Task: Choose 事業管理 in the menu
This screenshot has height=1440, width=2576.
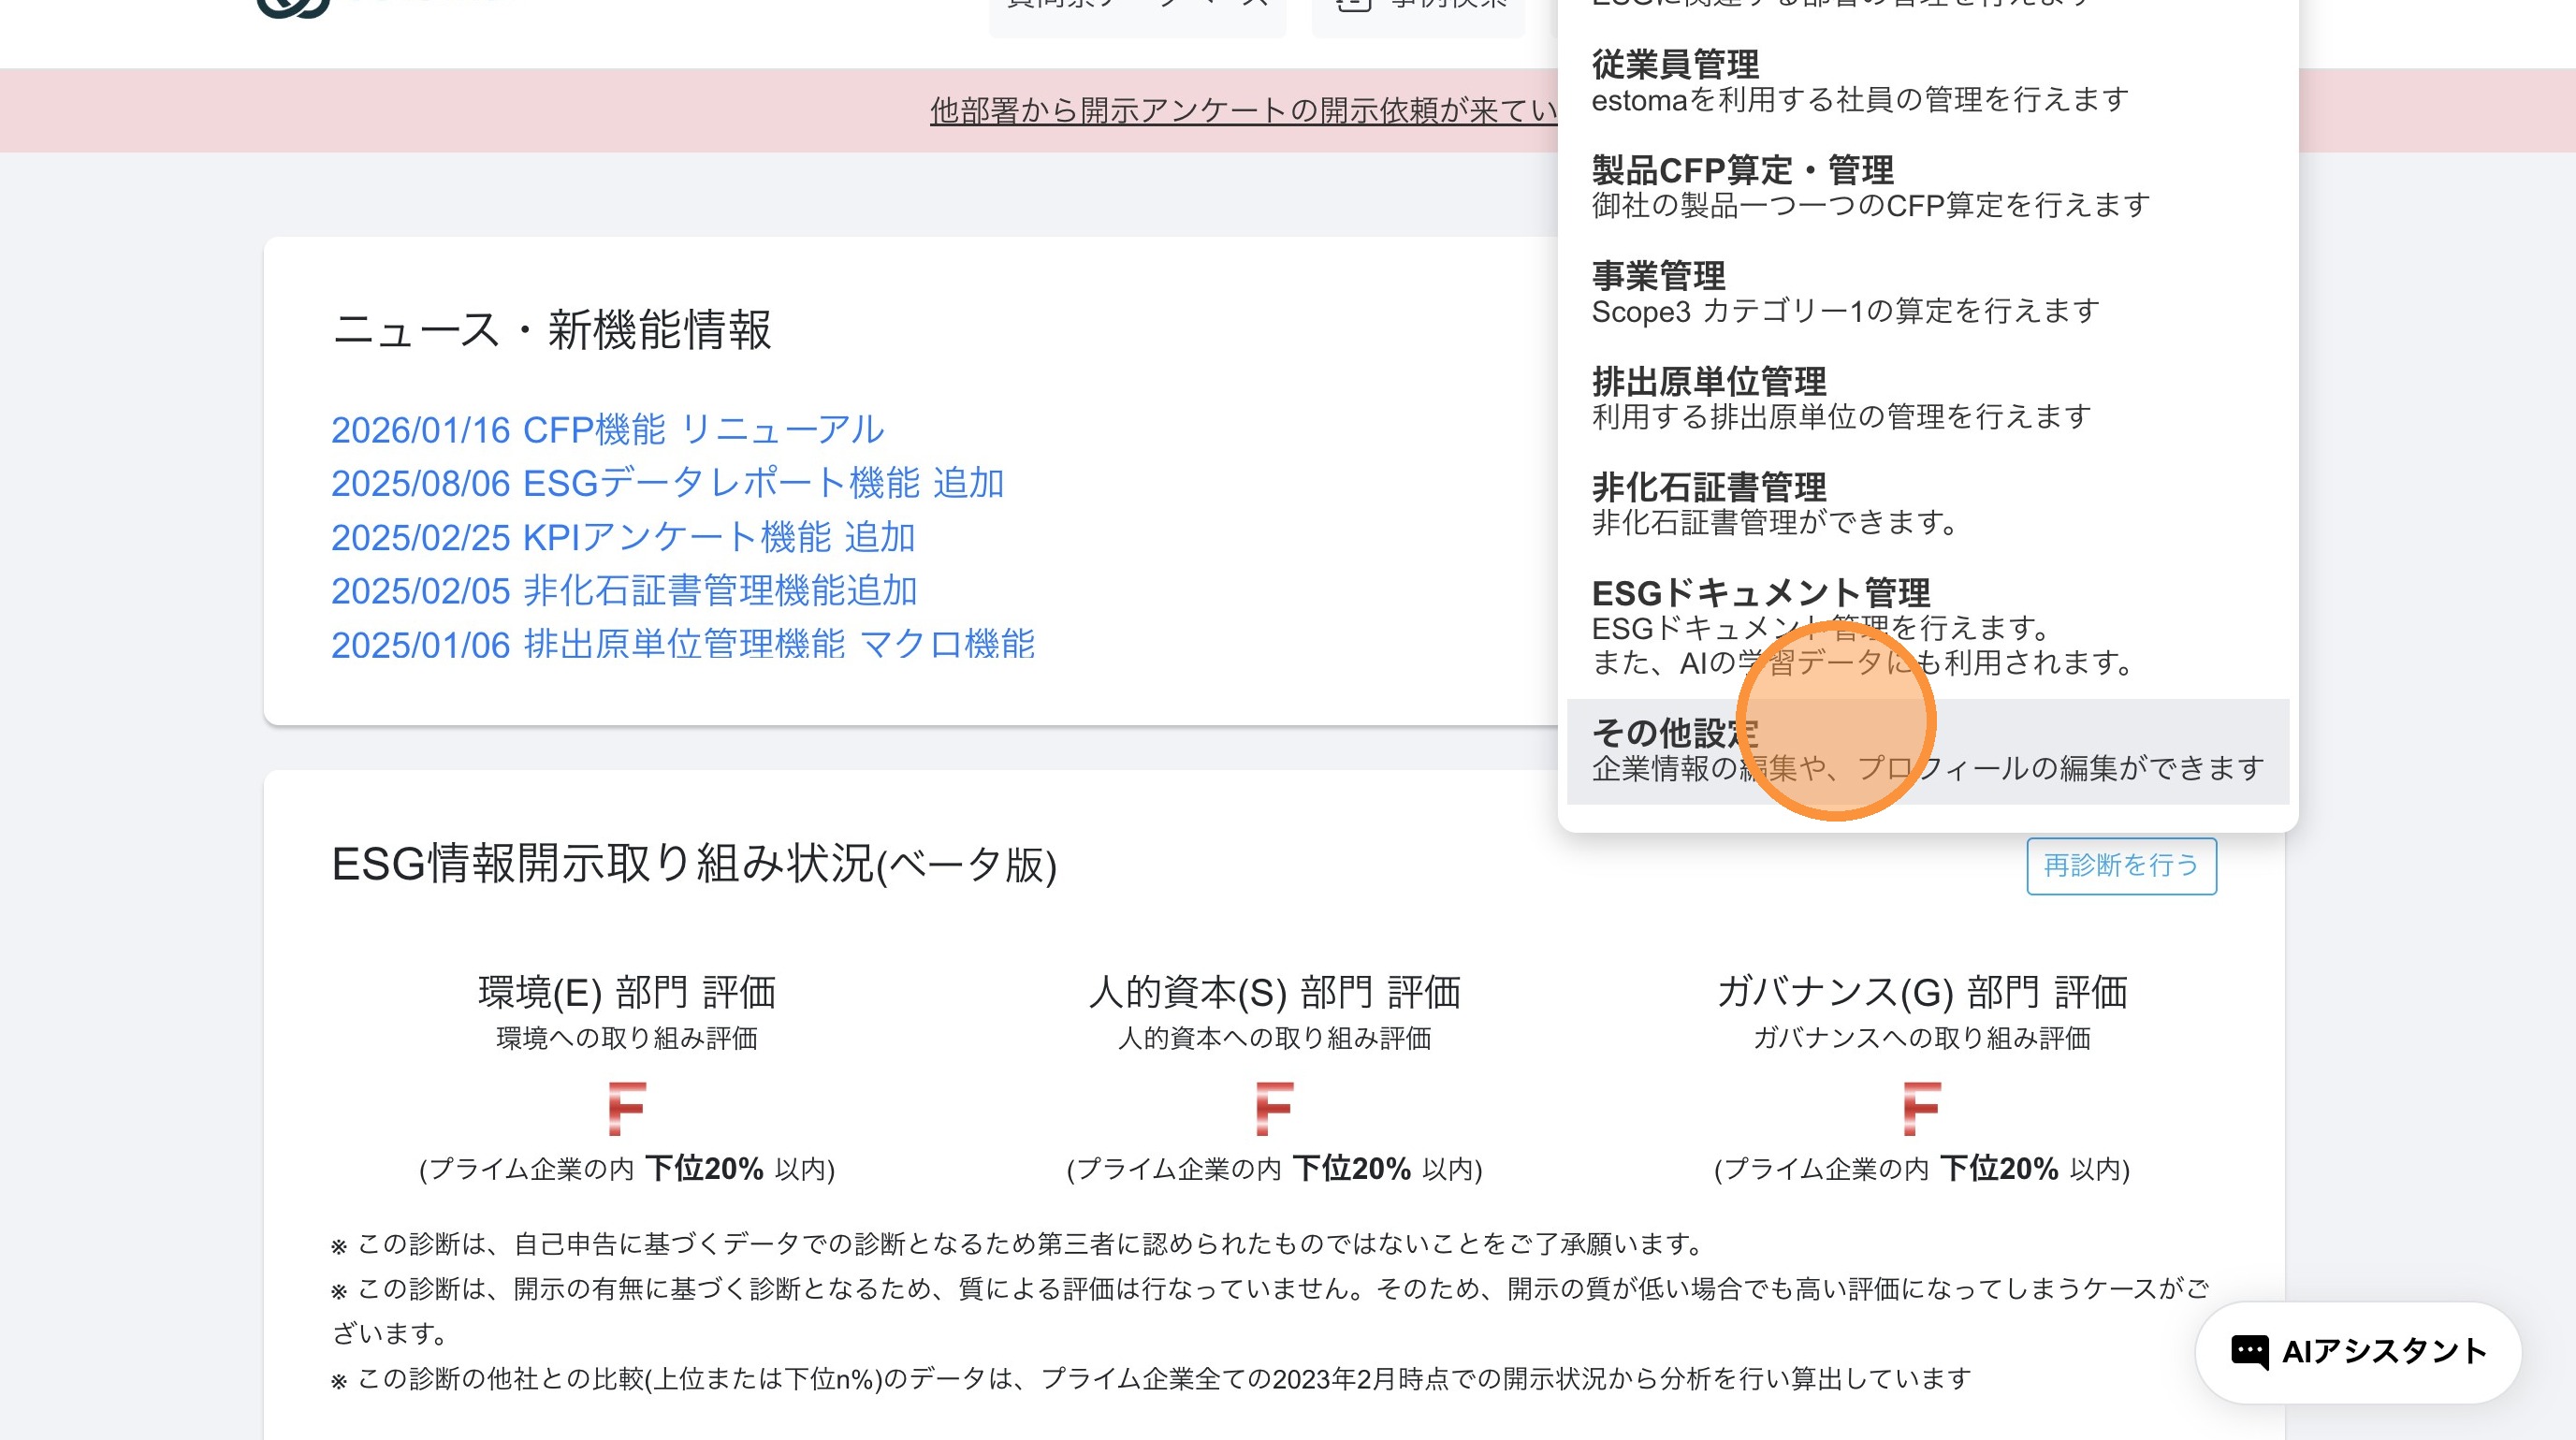Action: [x=1927, y=293]
